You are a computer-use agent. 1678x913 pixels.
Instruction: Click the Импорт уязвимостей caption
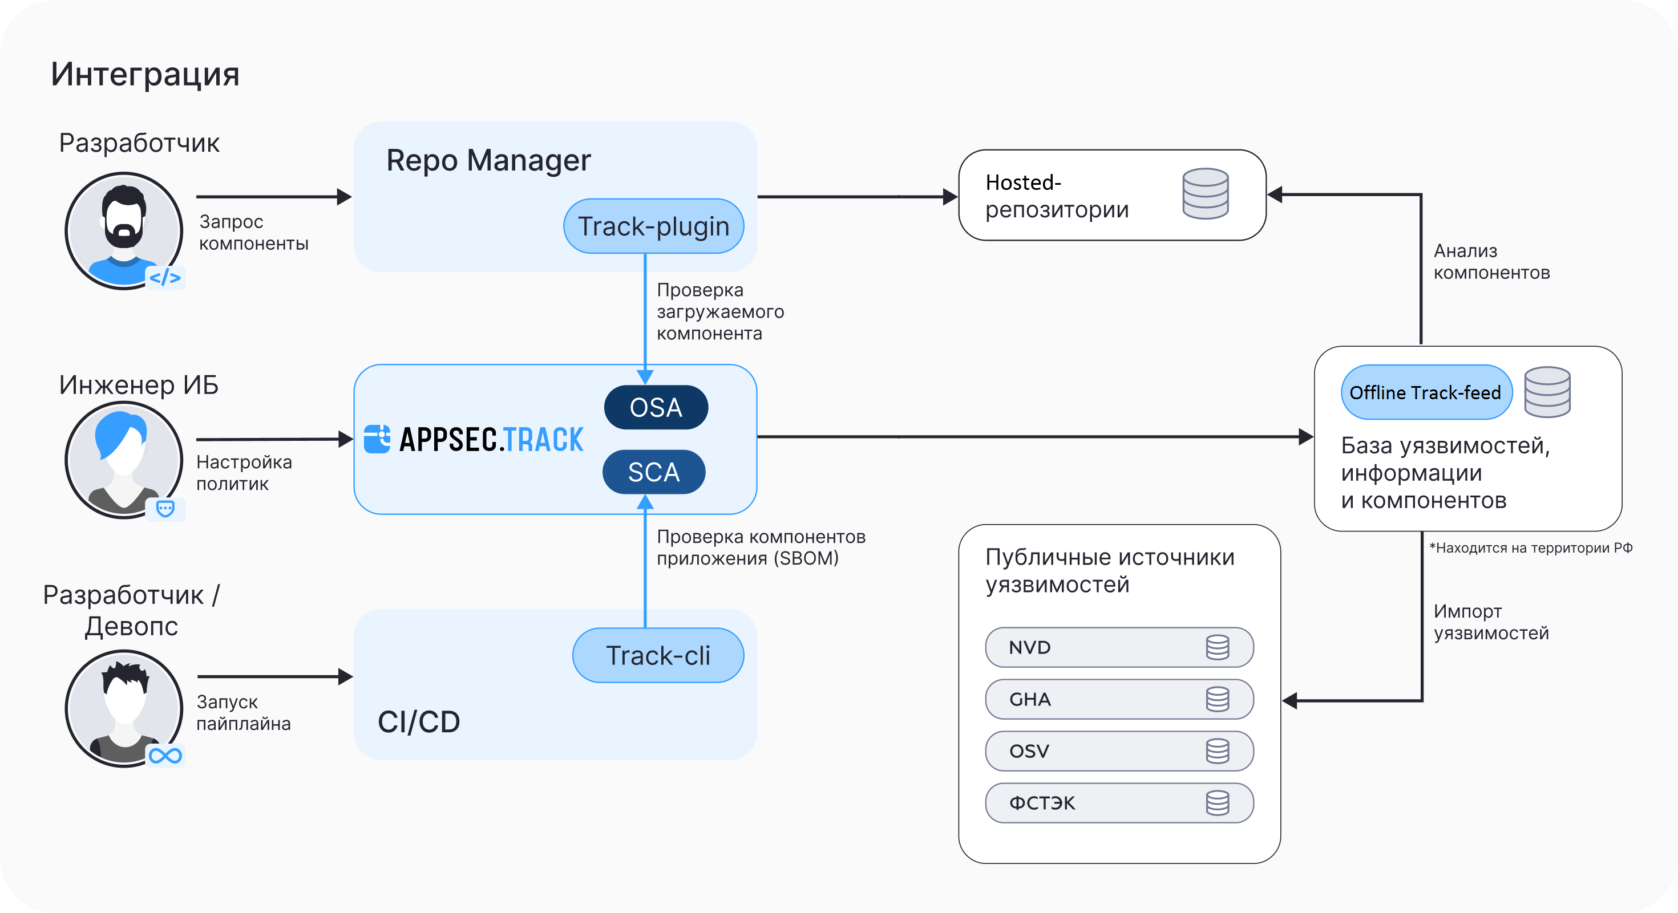coord(1491,622)
